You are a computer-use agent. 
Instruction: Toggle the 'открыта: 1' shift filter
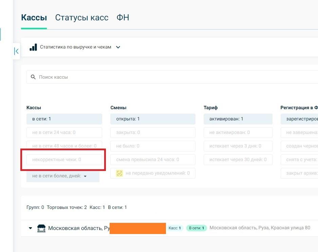(x=153, y=119)
